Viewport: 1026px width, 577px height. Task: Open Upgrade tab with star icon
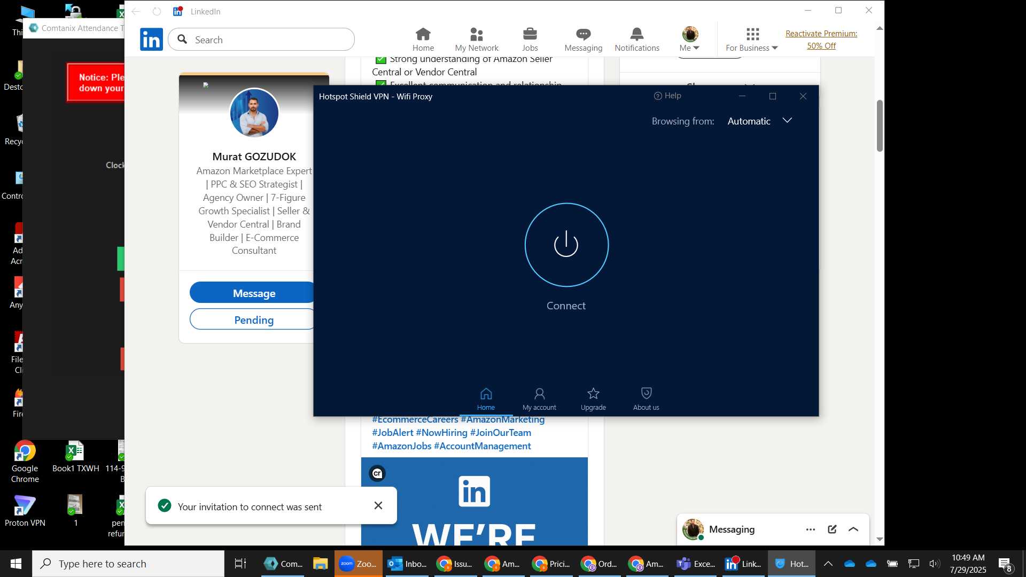593,399
